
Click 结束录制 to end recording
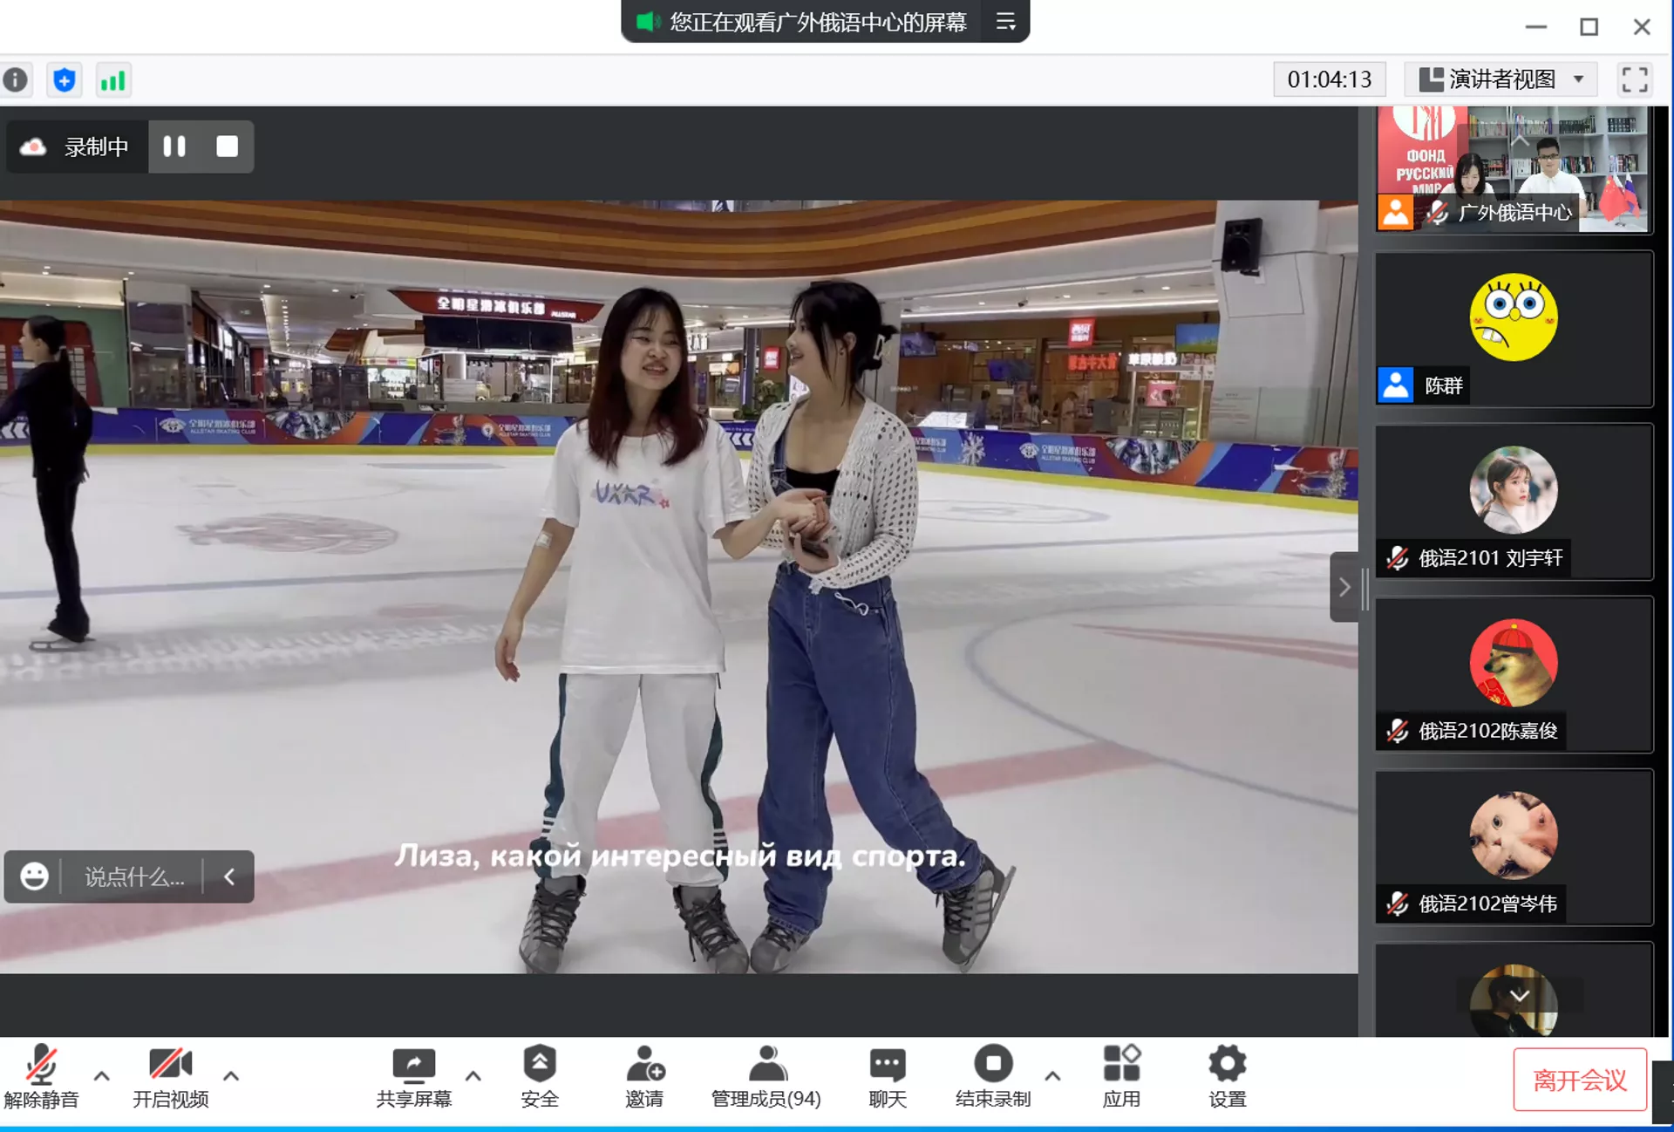coord(993,1077)
